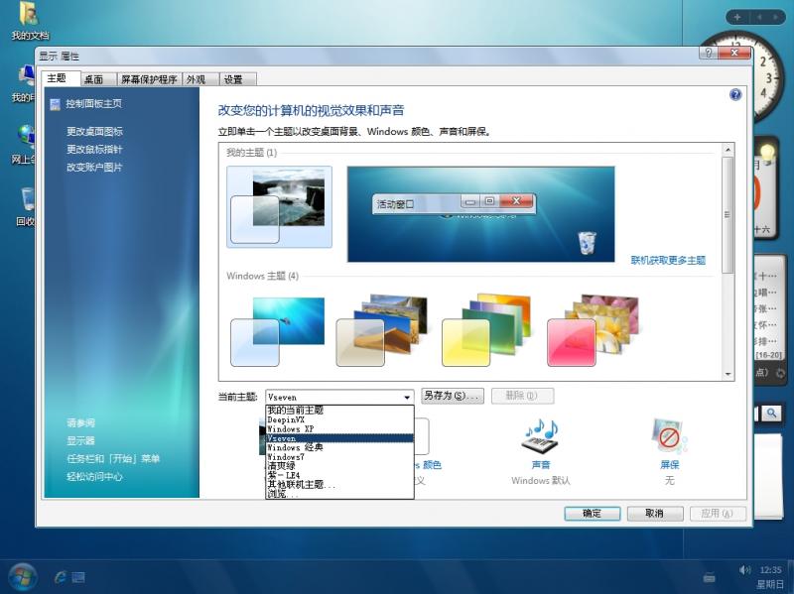The image size is (794, 594).
Task: Launch Internet Explorer from the quick launch
Action: [x=61, y=577]
